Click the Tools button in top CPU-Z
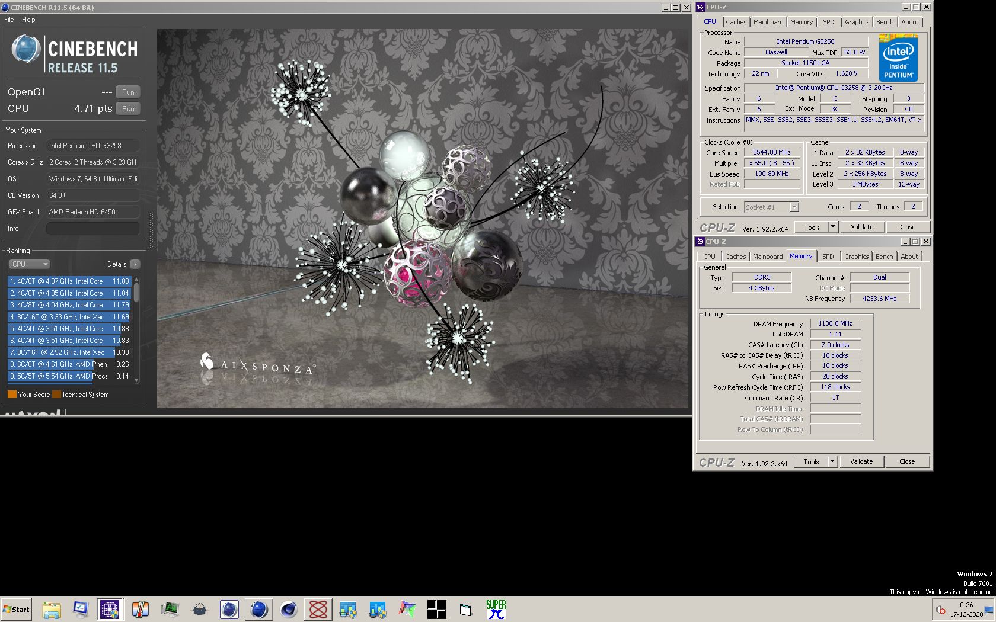 point(812,227)
